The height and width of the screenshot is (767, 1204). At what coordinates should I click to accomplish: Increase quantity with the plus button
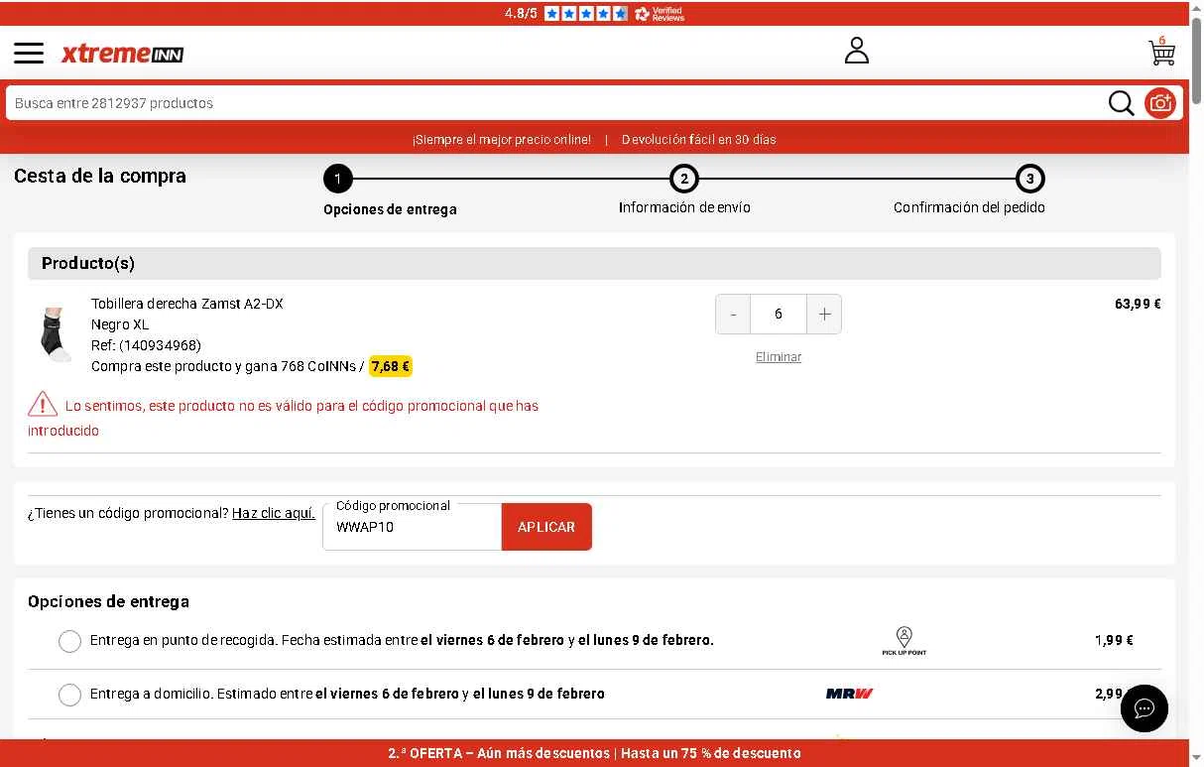824,315
